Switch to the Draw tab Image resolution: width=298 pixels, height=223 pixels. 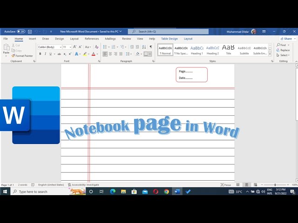coord(46,39)
